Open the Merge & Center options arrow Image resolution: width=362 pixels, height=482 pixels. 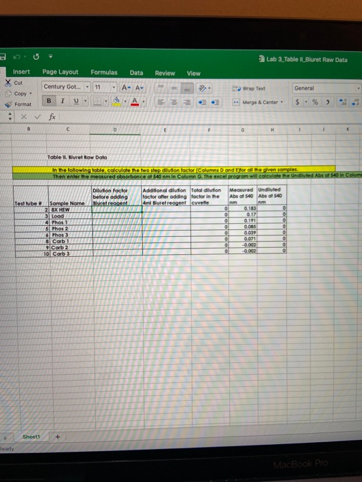click(x=281, y=103)
